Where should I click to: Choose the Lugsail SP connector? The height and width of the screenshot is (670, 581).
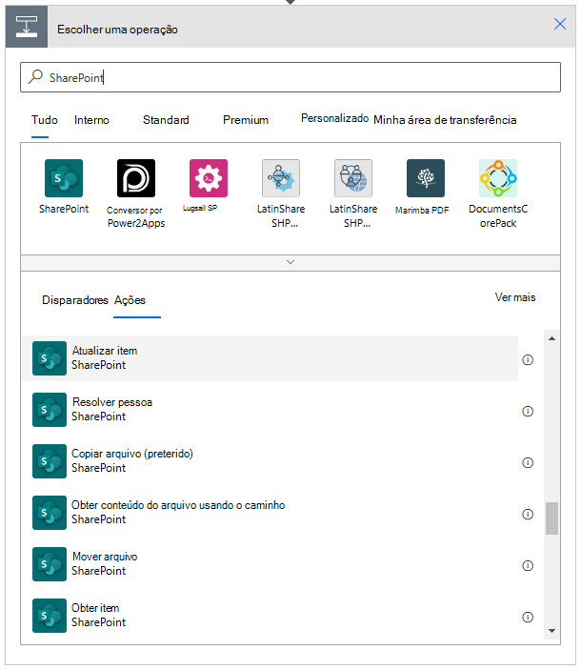pos(209,178)
